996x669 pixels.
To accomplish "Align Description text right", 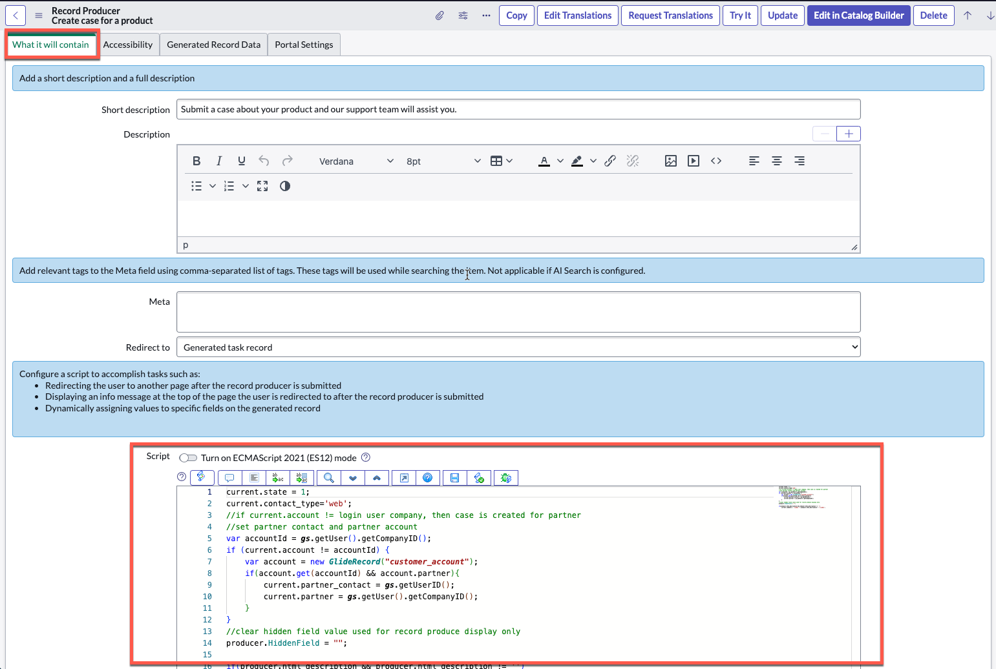I will (x=800, y=161).
